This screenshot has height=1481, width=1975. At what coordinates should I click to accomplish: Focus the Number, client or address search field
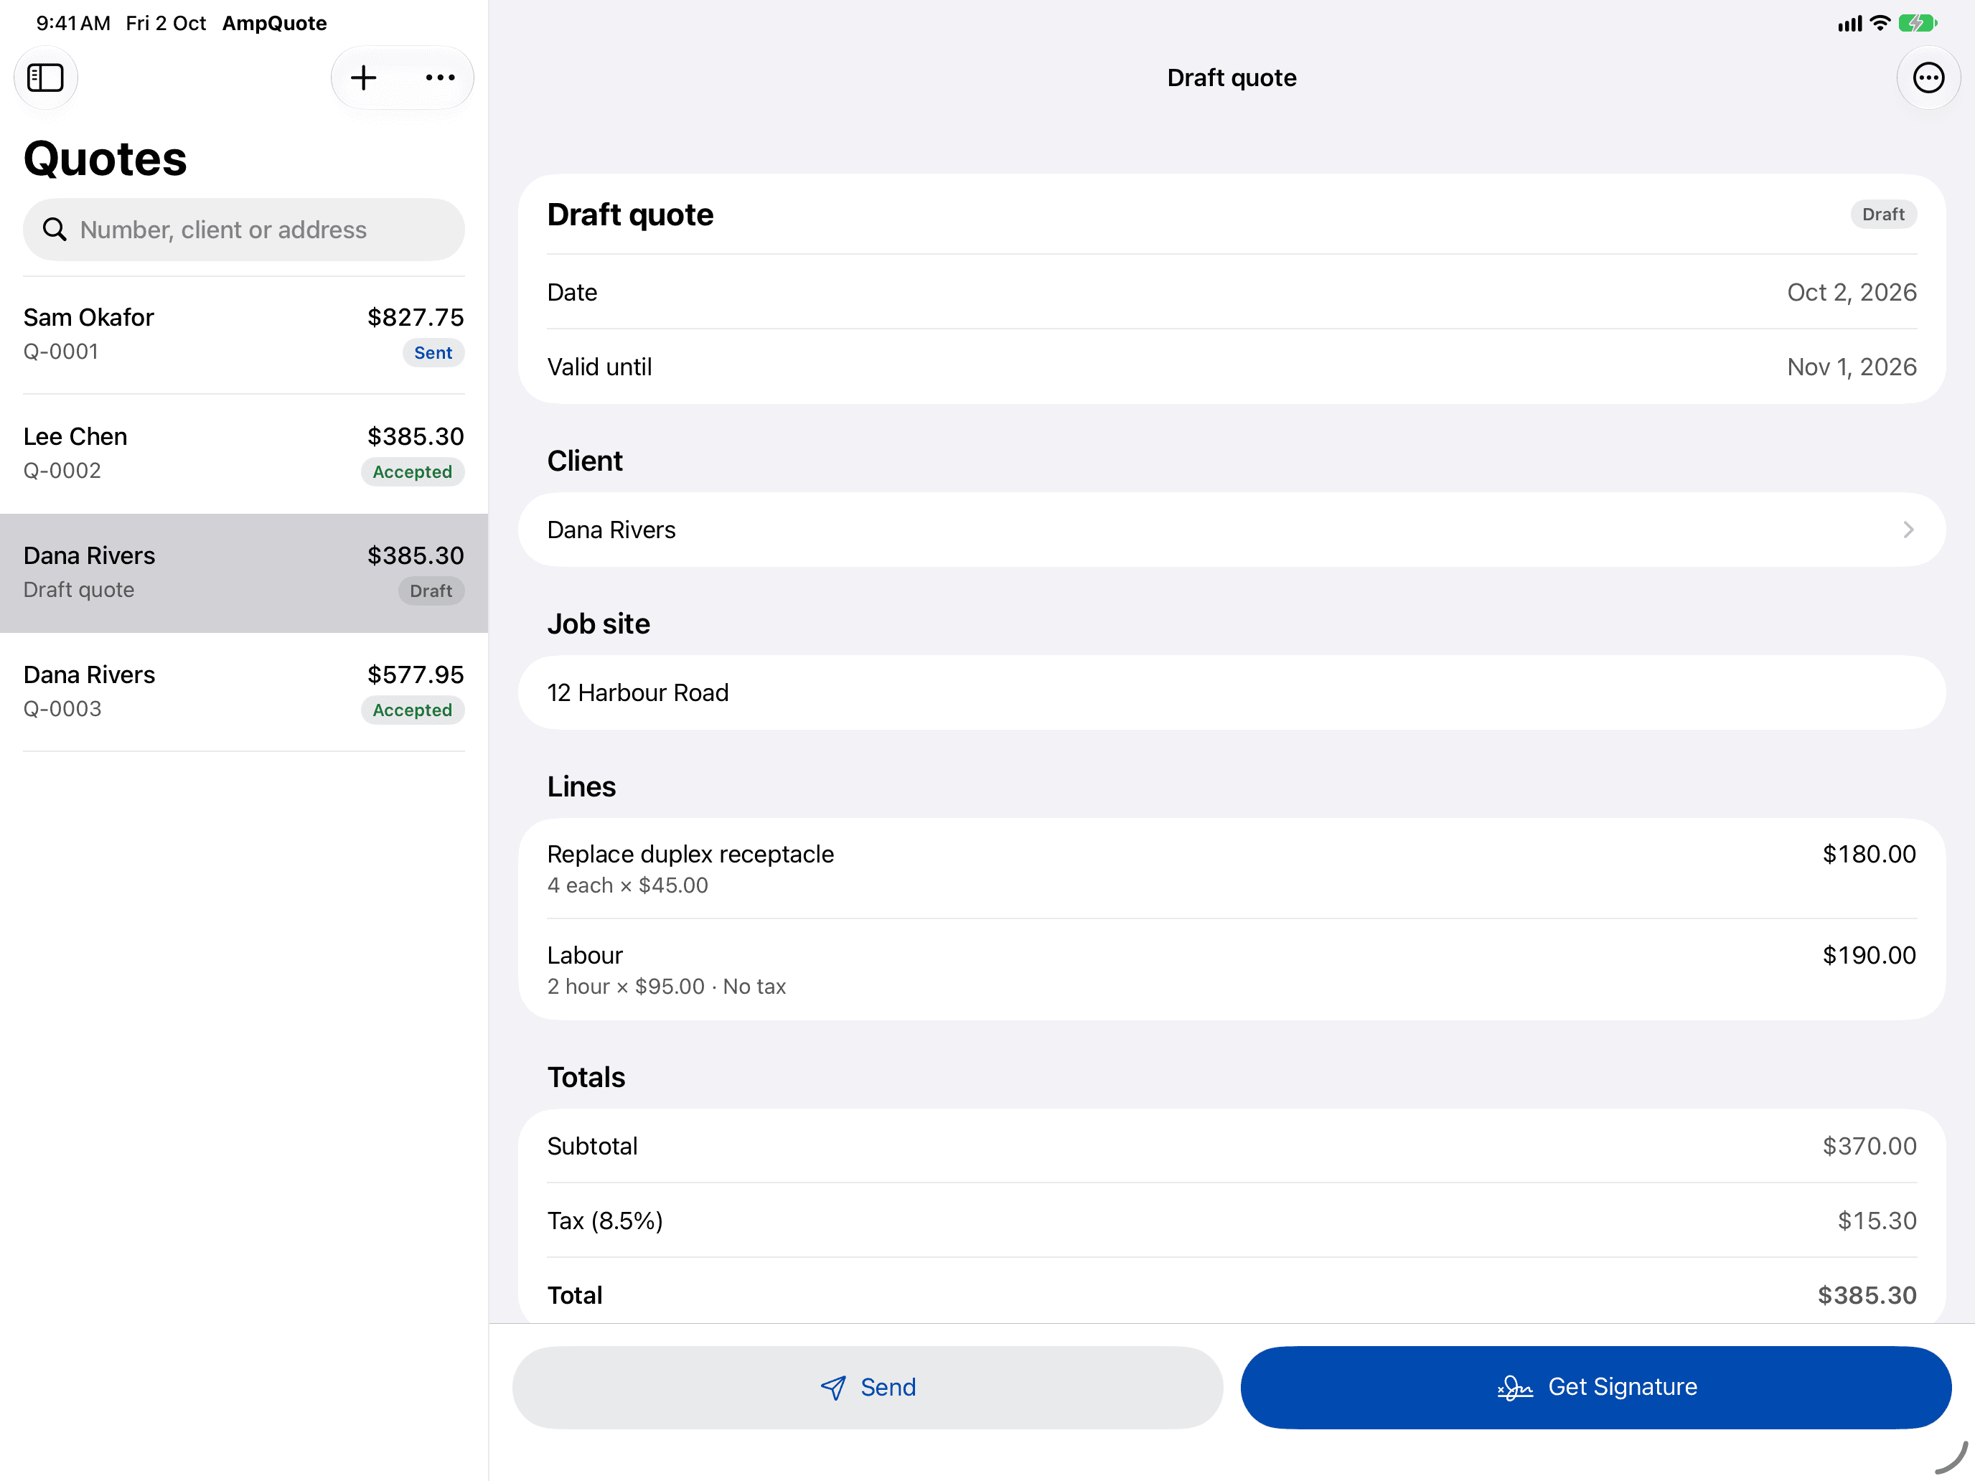point(244,230)
